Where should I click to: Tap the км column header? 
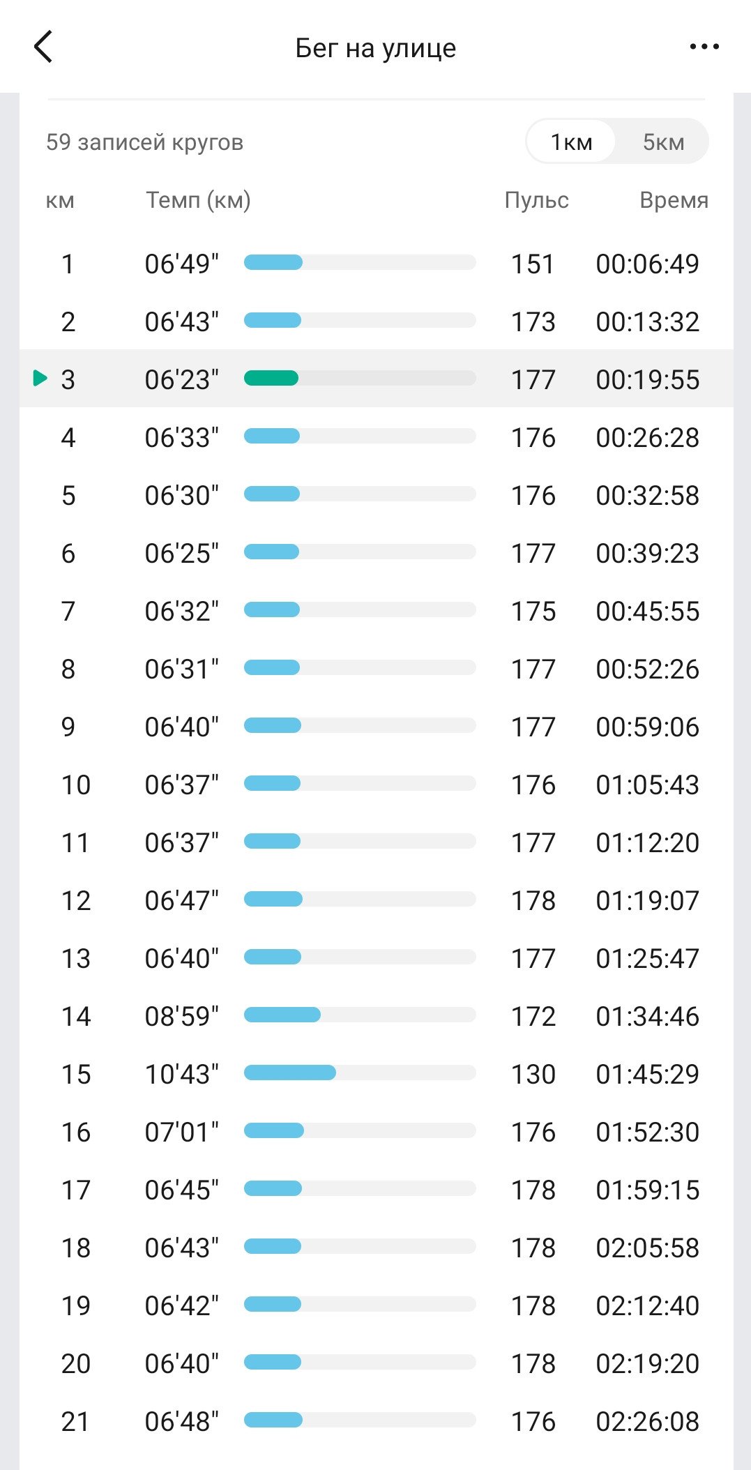(59, 201)
